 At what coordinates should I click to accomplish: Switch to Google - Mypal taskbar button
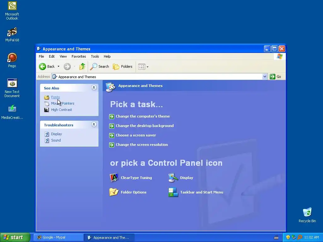(x=58, y=238)
